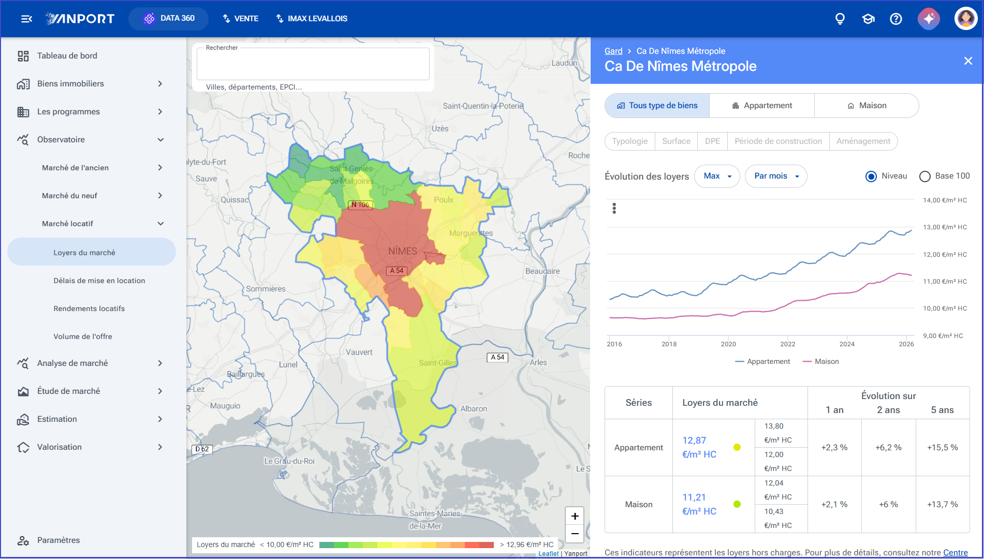Viewport: 984px width, 559px height.
Task: Follow the Gard breadcrumb link
Action: (x=613, y=51)
